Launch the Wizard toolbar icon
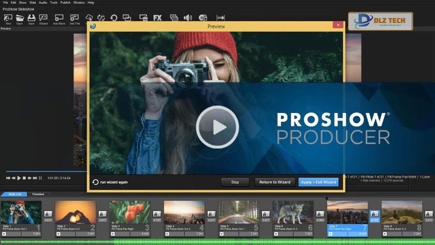Screen dimensions: 435x245 pyautogui.click(x=44, y=18)
